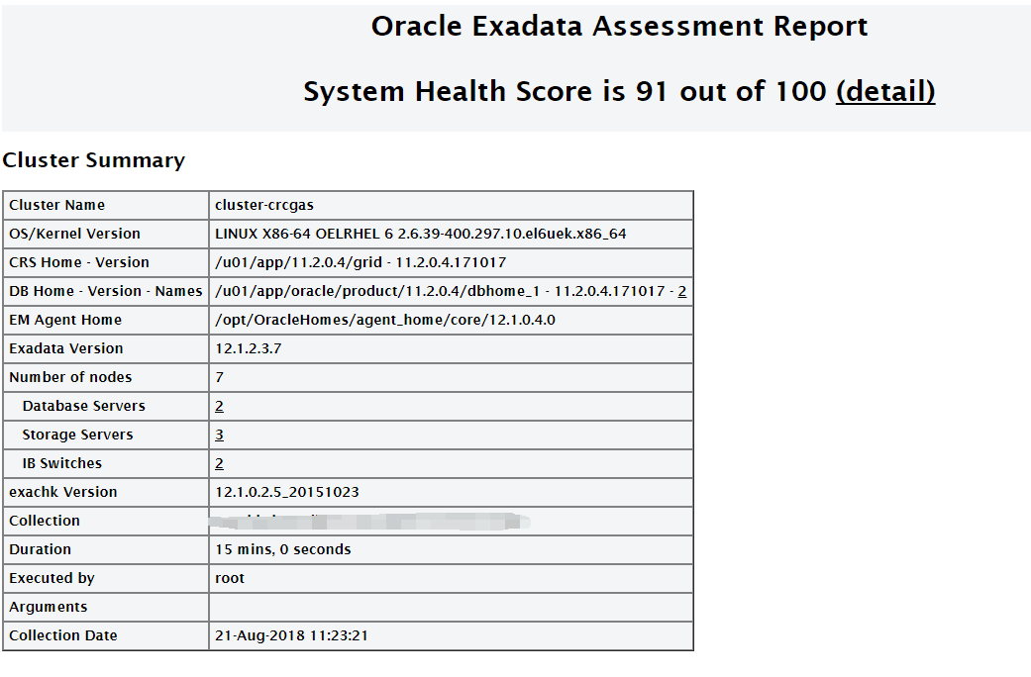Select the Number of nodes value "7"

click(x=220, y=377)
